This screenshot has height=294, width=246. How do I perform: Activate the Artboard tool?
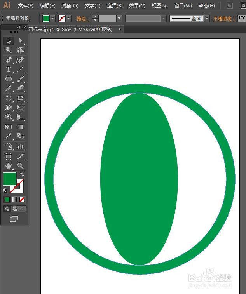click(x=9, y=157)
